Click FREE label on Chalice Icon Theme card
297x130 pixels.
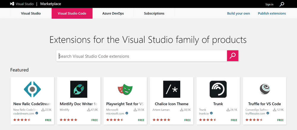[x=187, y=120]
